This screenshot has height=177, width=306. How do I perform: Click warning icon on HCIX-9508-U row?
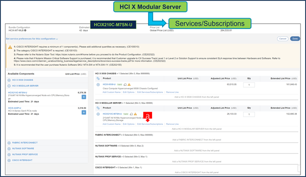tap(129, 84)
